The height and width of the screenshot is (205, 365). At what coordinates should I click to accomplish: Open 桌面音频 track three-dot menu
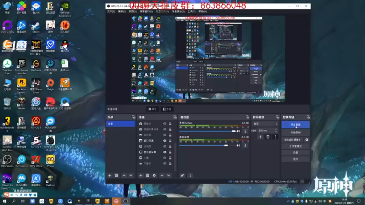pyautogui.click(x=245, y=145)
